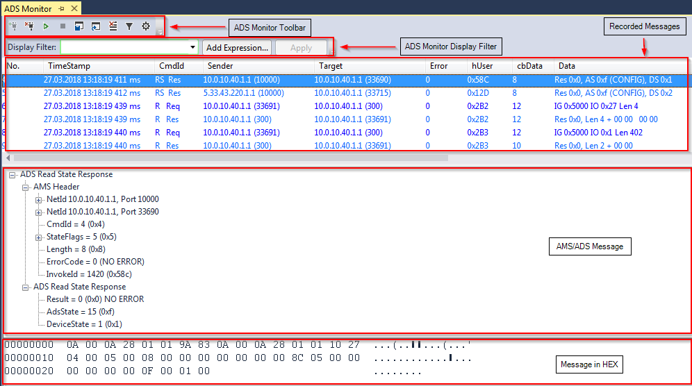Screen dimensions: 692x386
Task: Expand the NetId Port 33690 node
Action: point(39,212)
